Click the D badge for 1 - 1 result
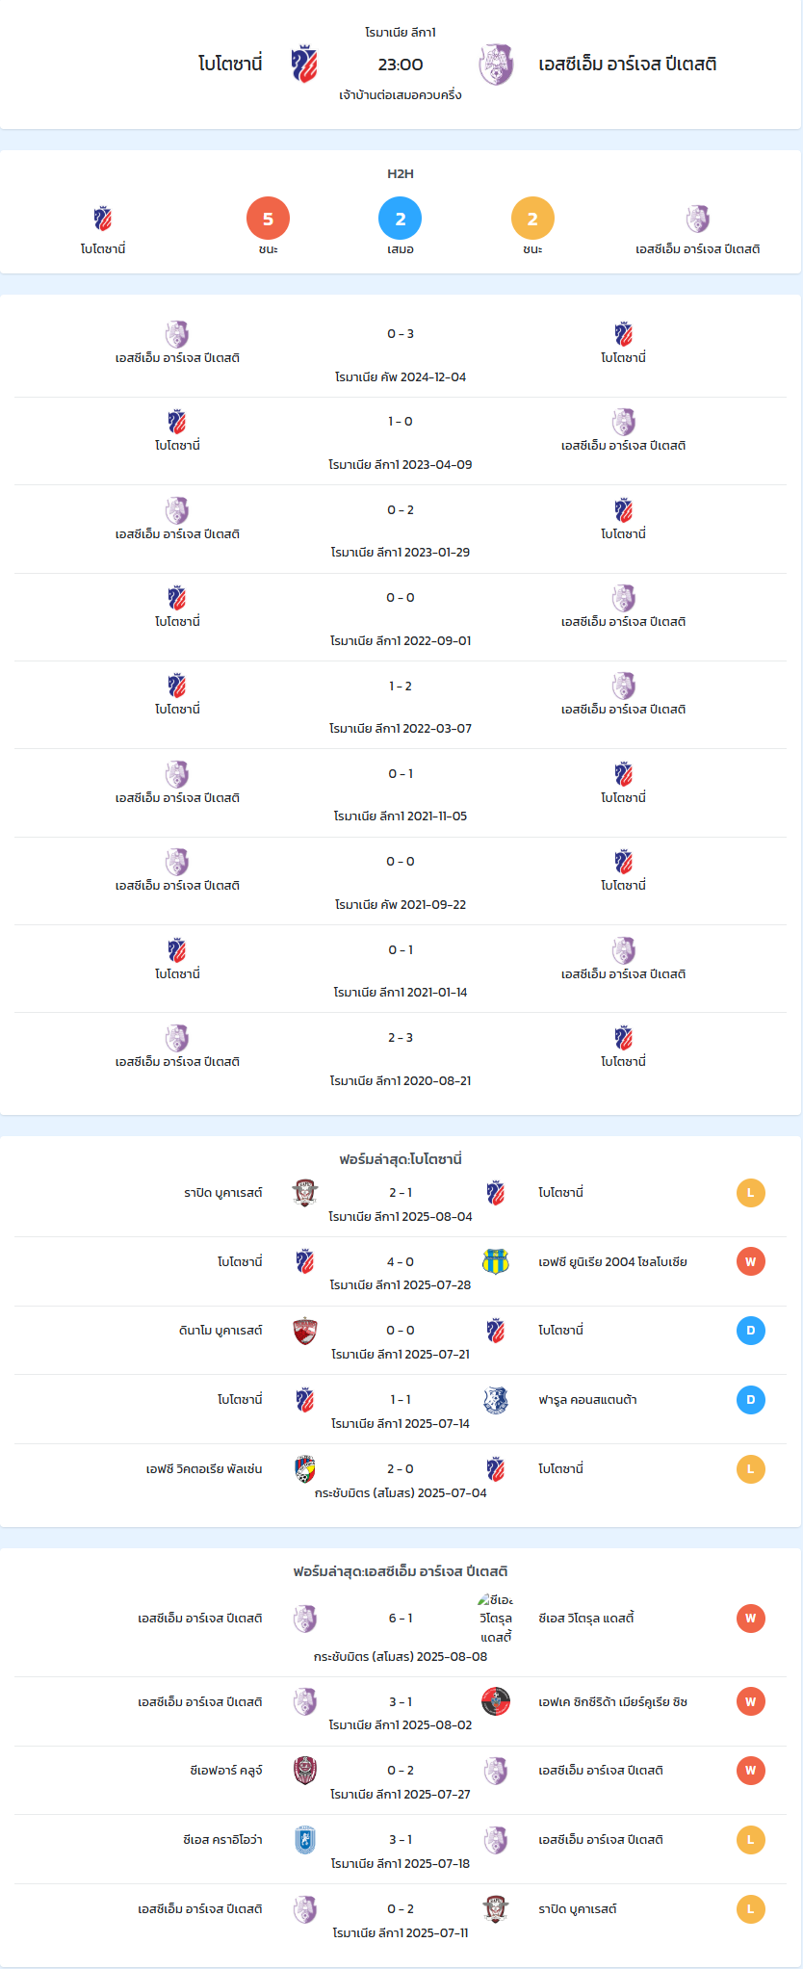Viewport: 803px width, 1969px height. pos(751,1400)
